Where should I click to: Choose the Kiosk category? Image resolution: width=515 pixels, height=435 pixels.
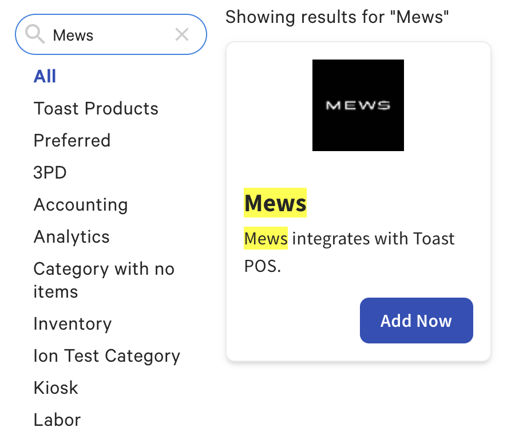pyautogui.click(x=56, y=388)
